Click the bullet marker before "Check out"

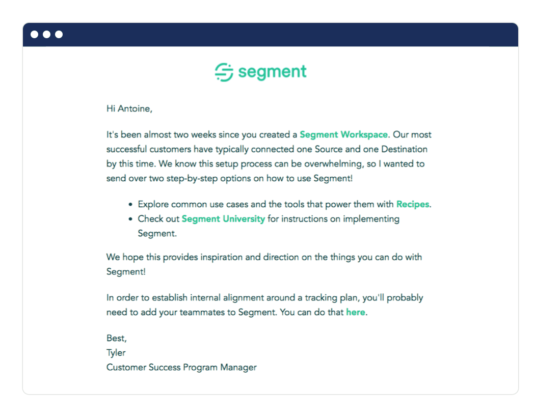click(130, 219)
